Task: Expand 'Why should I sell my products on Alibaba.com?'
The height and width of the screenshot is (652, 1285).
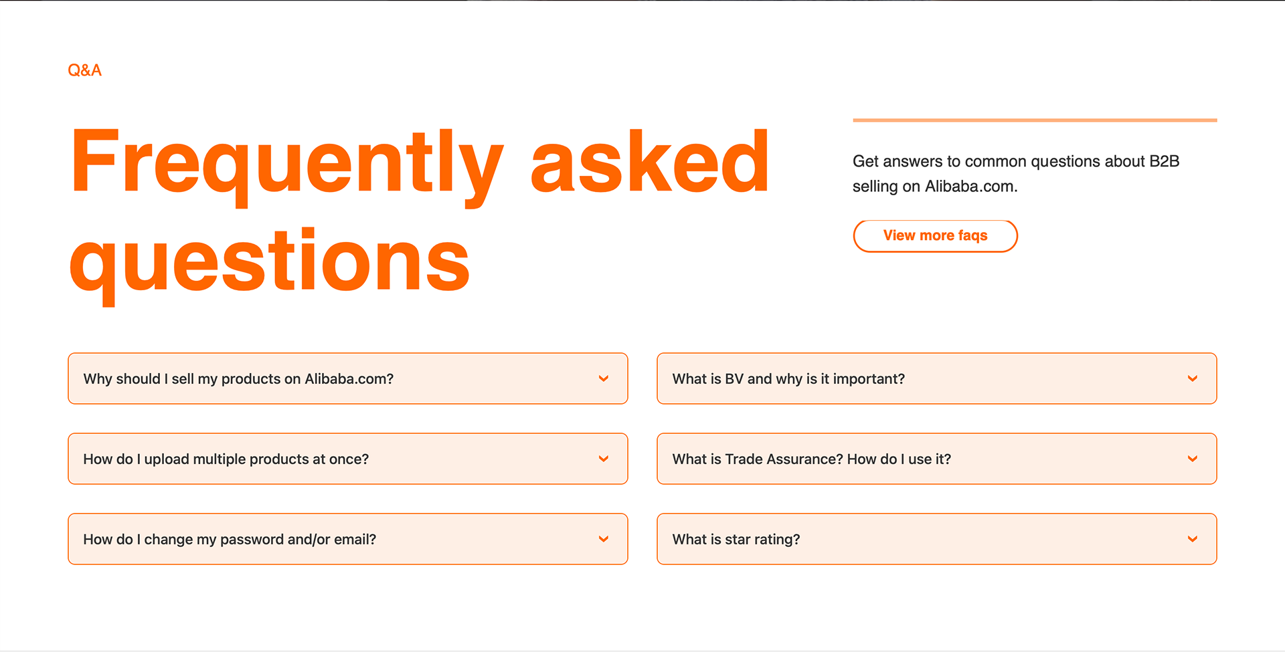Action: [238, 378]
